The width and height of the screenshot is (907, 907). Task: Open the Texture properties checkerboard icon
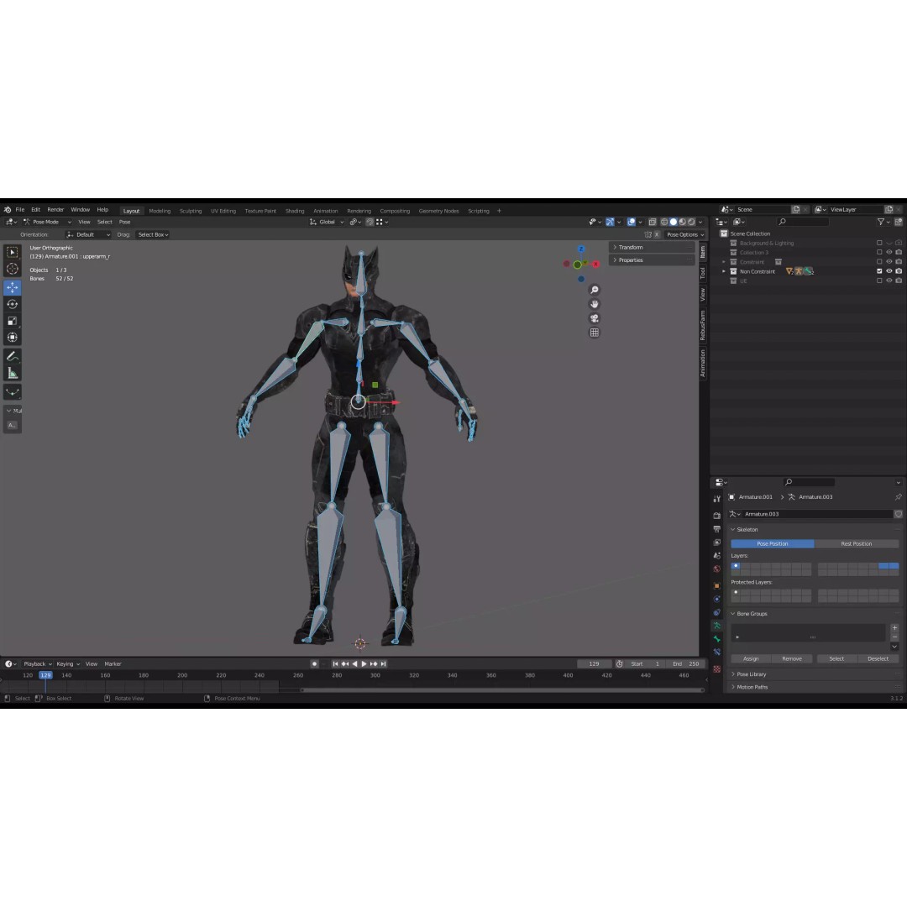[716, 669]
